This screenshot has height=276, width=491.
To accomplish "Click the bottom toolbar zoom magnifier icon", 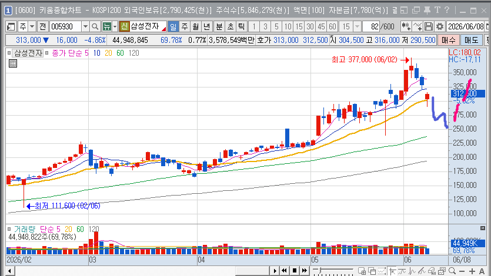I will click(452, 271).
